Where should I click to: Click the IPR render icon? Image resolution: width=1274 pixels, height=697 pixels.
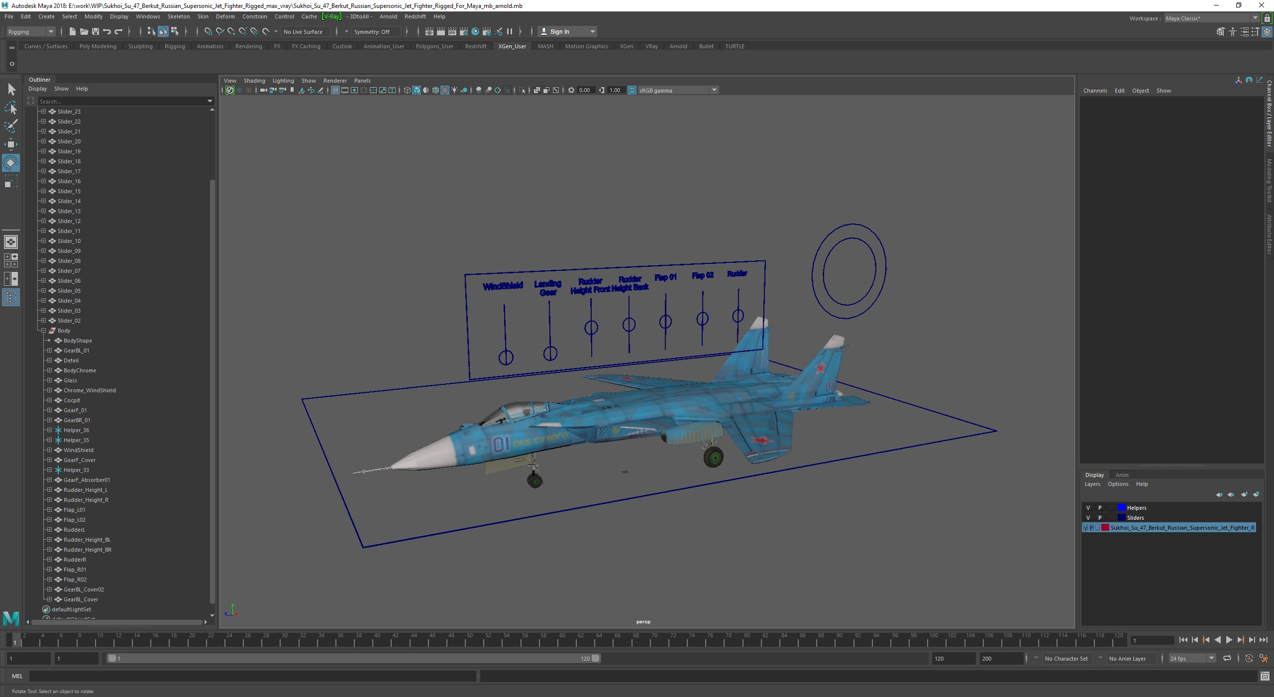coord(452,31)
